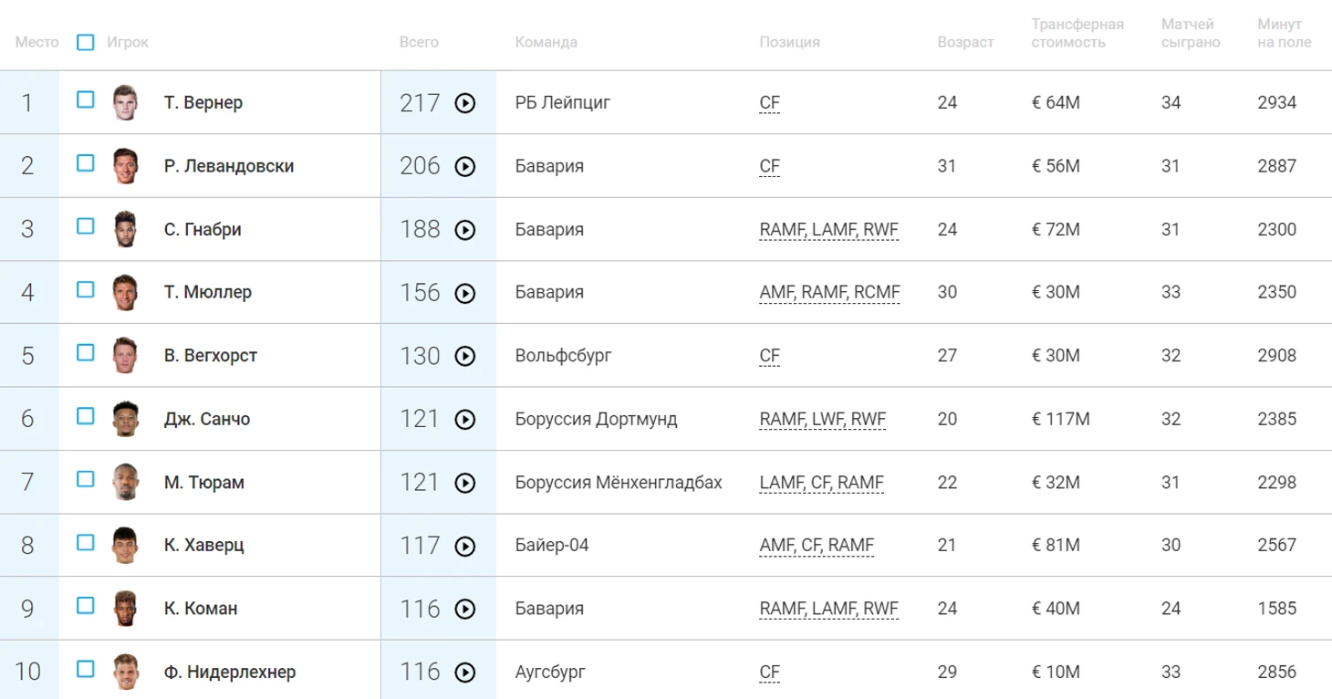This screenshot has width=1332, height=699.
Task: Play video for T. Вернер's 217 total
Action: coord(465,103)
